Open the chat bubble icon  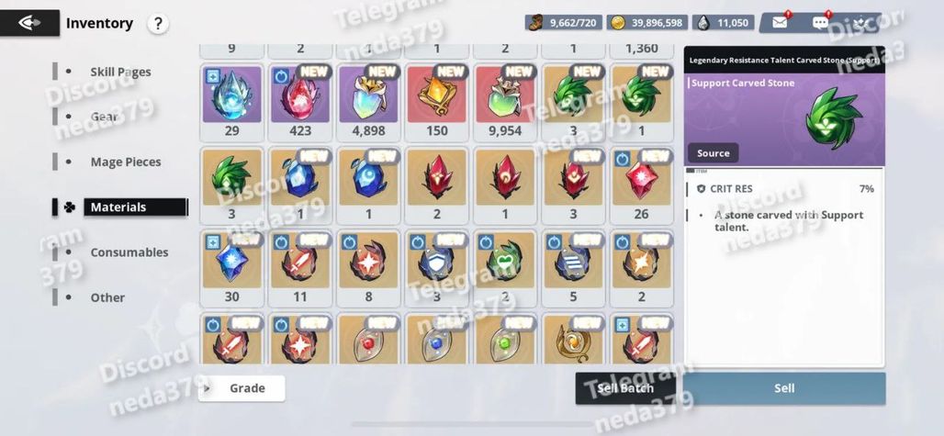(820, 23)
